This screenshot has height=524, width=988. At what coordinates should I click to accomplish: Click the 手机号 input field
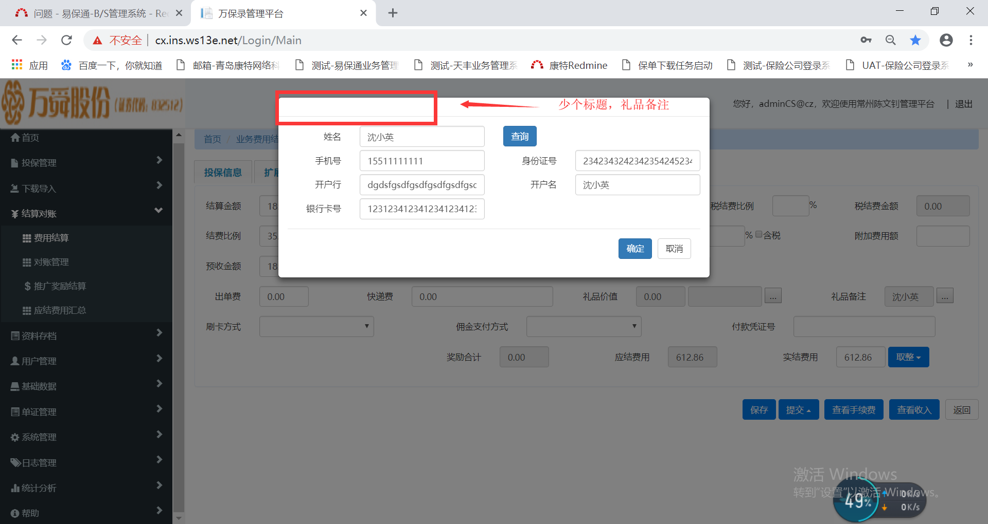click(422, 161)
